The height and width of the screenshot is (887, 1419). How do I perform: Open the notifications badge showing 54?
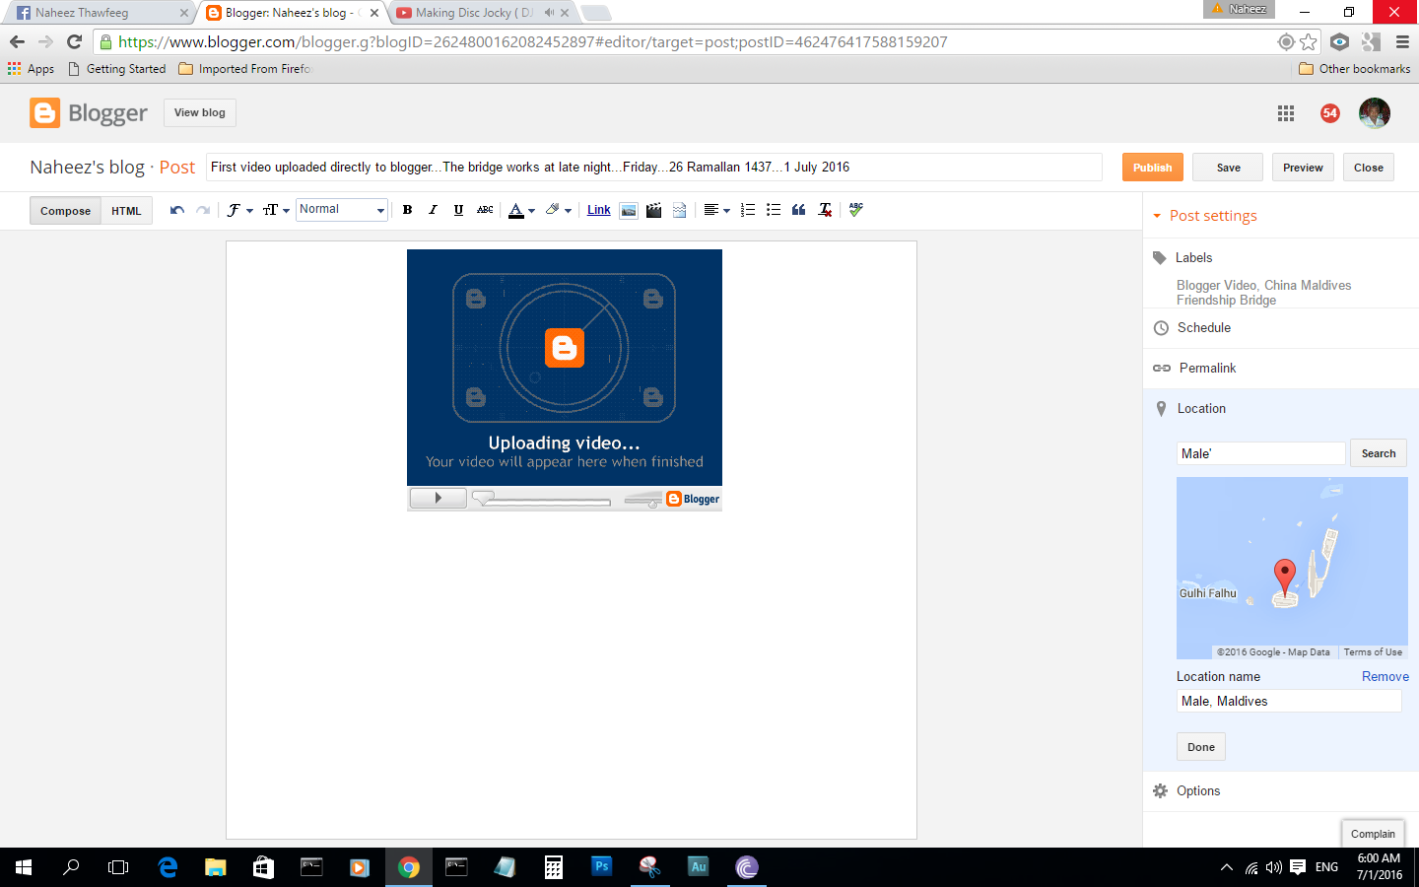1330,113
